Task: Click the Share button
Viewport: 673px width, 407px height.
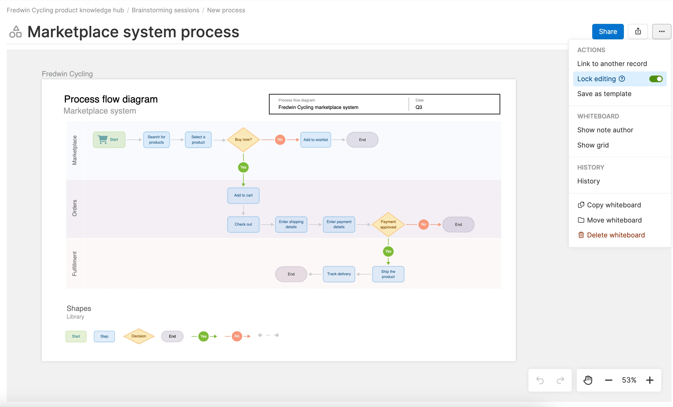Action: point(607,31)
